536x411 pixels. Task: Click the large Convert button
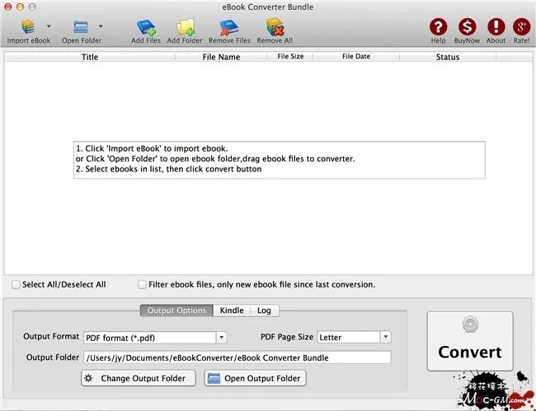[470, 341]
